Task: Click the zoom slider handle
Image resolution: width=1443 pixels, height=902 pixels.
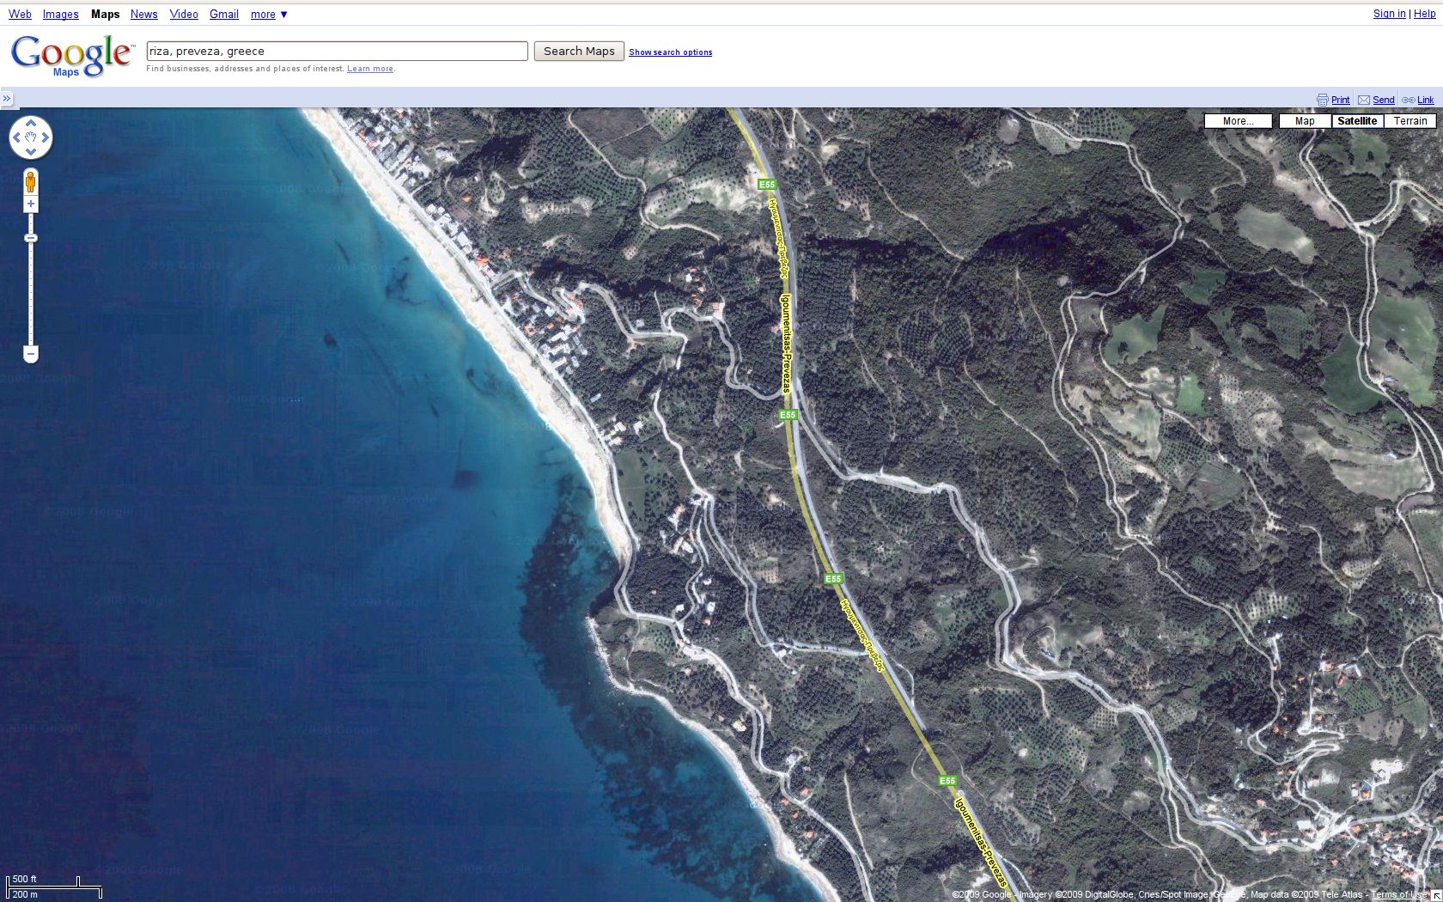Action: [31, 238]
